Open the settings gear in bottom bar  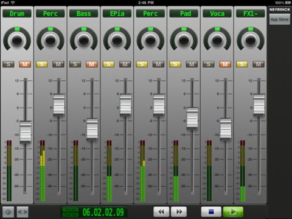(x=9, y=212)
